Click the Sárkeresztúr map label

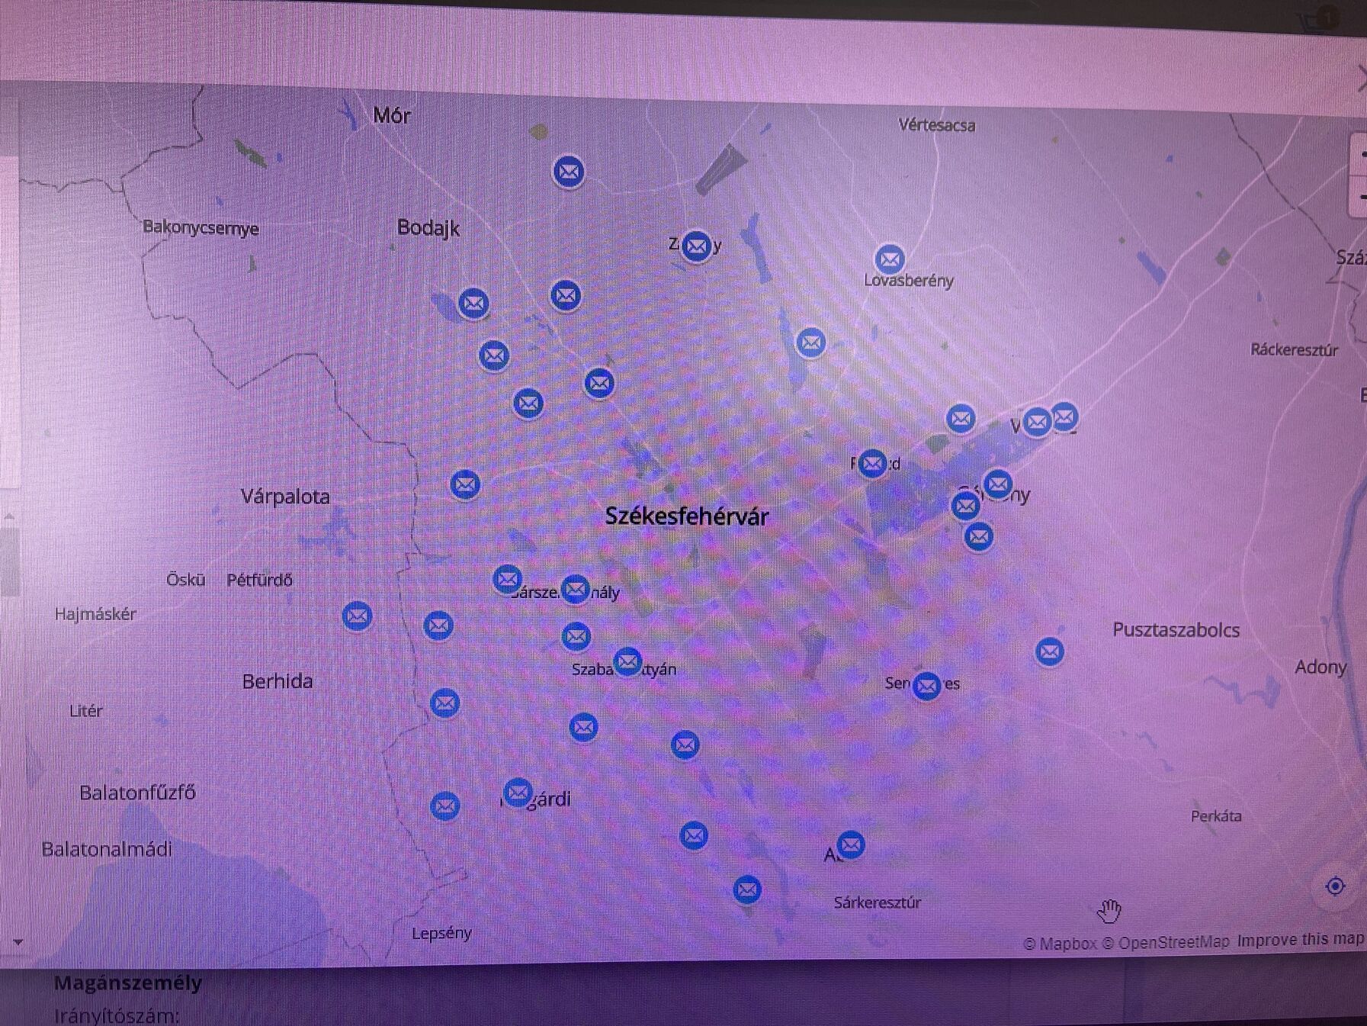(x=878, y=902)
